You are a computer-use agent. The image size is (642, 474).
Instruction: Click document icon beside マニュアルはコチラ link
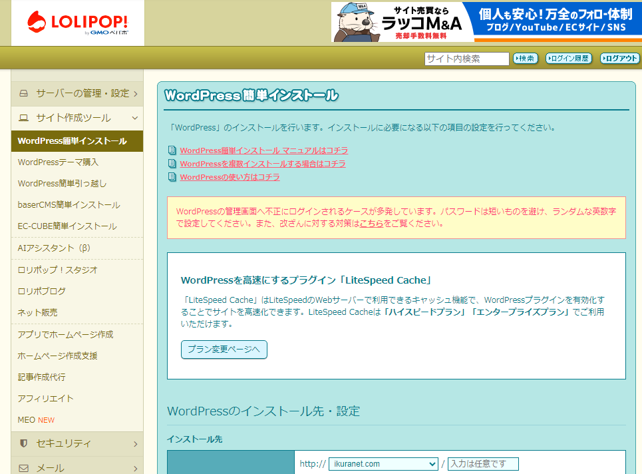pyautogui.click(x=172, y=150)
